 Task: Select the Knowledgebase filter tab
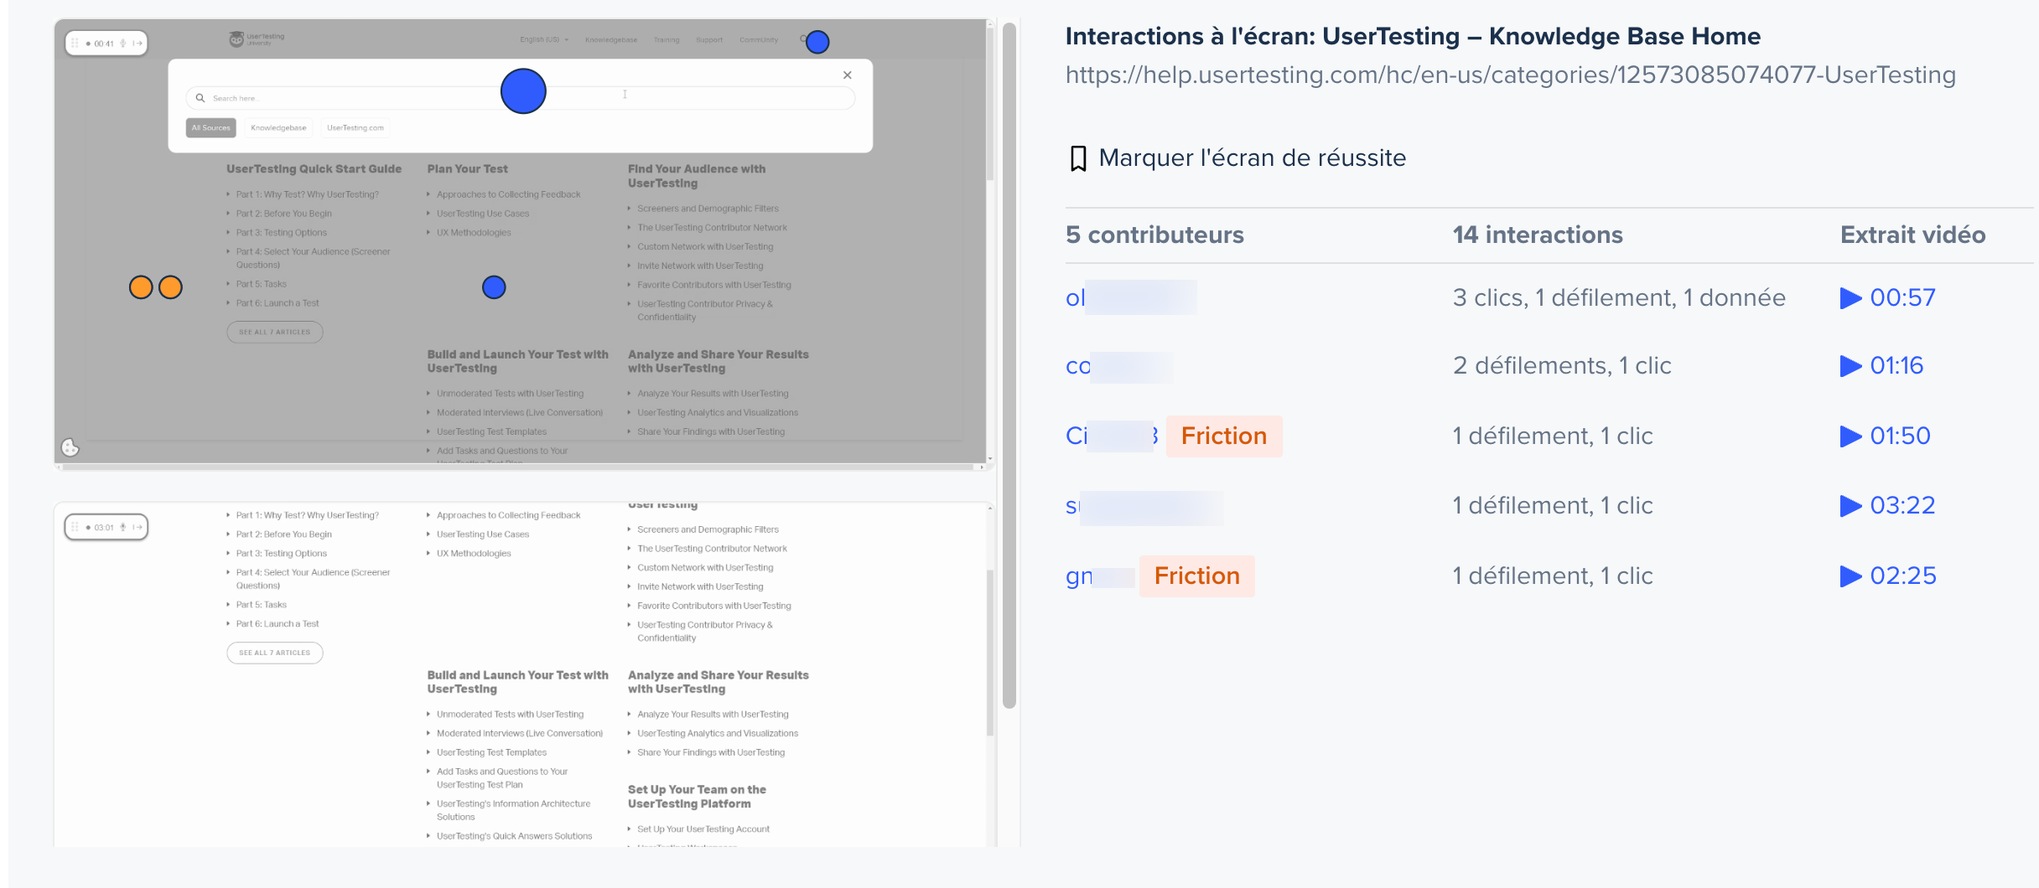pyautogui.click(x=278, y=128)
